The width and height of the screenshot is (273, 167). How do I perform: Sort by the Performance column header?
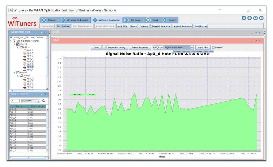point(37,106)
